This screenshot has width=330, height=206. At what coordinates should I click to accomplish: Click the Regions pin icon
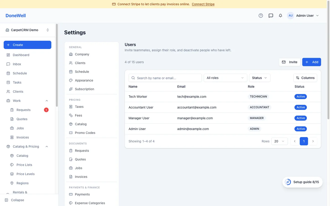pos(12,183)
